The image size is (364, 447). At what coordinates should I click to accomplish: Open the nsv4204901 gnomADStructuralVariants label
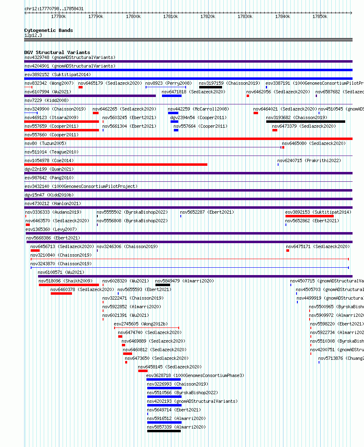(70, 66)
